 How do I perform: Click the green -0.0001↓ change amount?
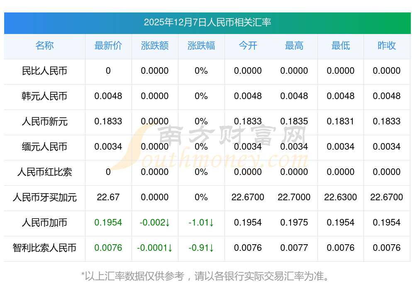[x=154, y=248]
